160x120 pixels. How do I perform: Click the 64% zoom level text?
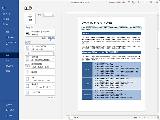(136, 118)
